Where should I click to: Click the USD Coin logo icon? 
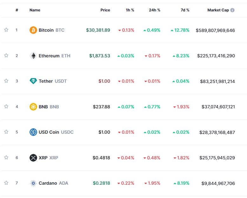(33, 132)
